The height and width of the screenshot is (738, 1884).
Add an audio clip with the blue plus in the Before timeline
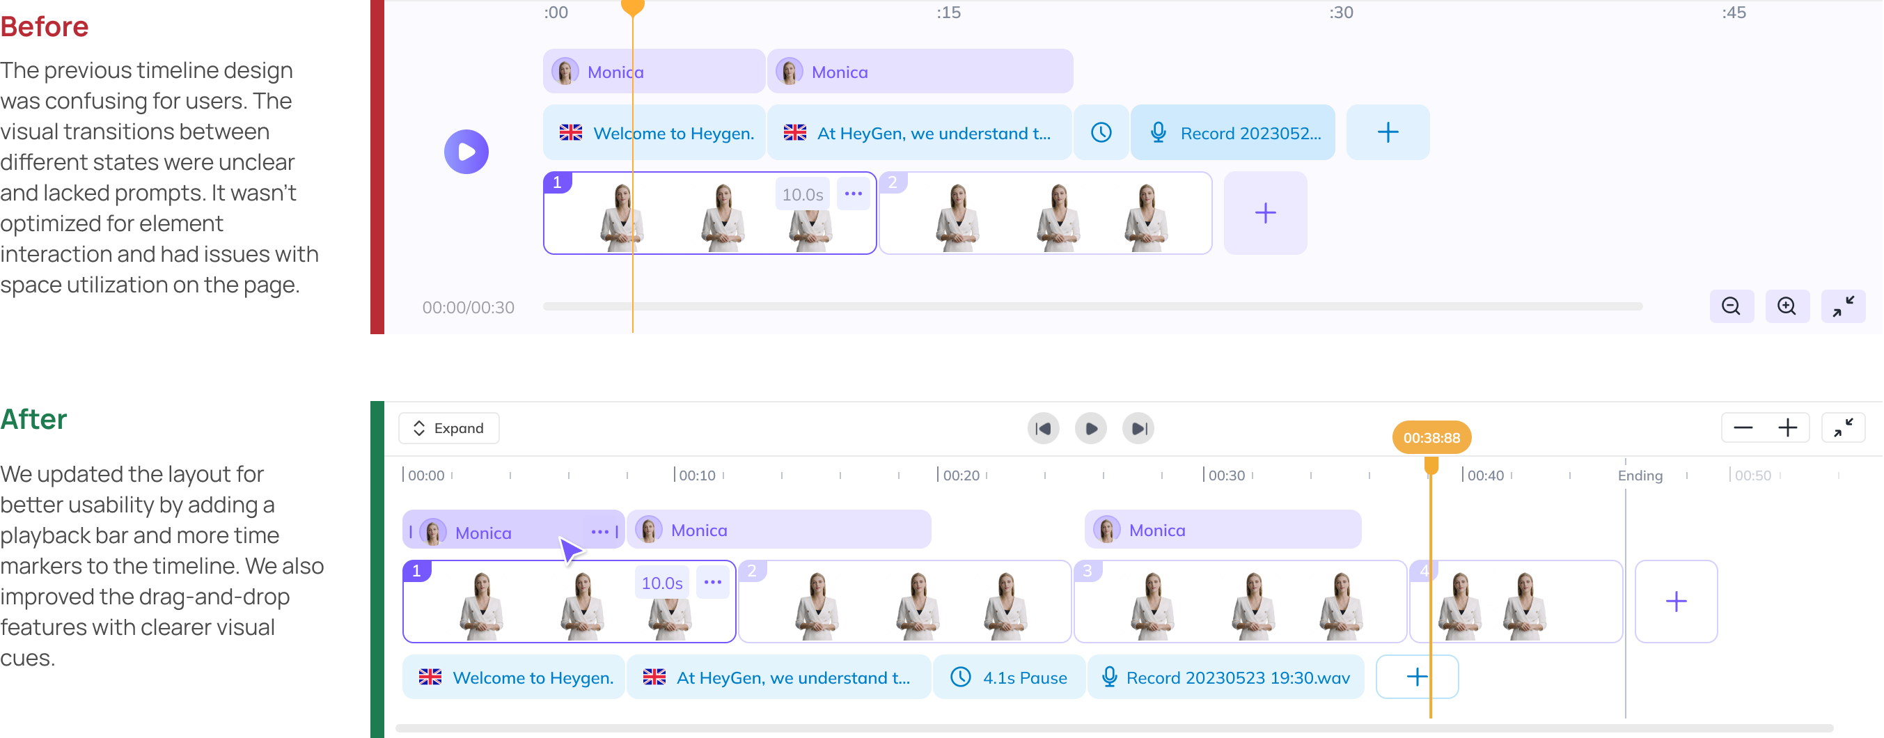1388,132
